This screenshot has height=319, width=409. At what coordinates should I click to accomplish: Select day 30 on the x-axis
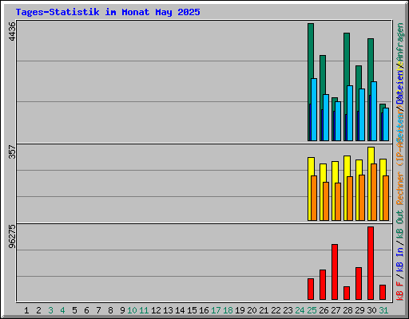(371, 310)
